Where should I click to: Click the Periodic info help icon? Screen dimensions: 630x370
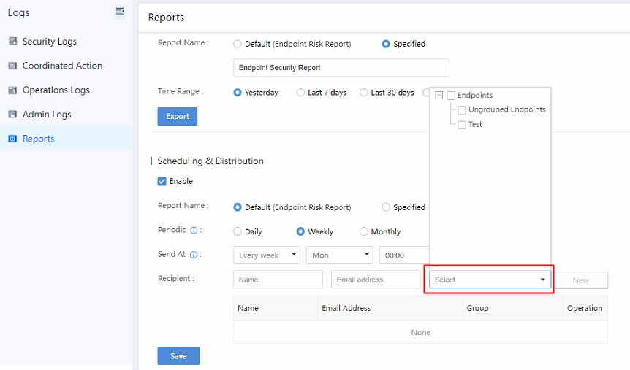[x=194, y=231]
